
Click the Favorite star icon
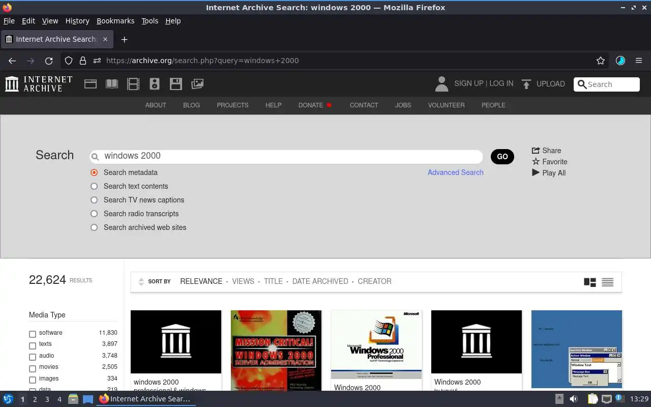pyautogui.click(x=536, y=162)
